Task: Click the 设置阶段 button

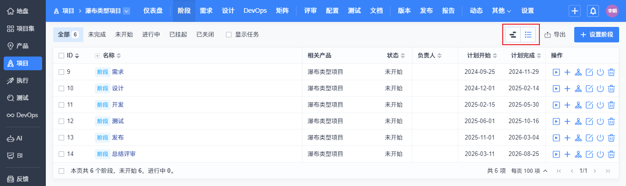Action: coord(597,35)
